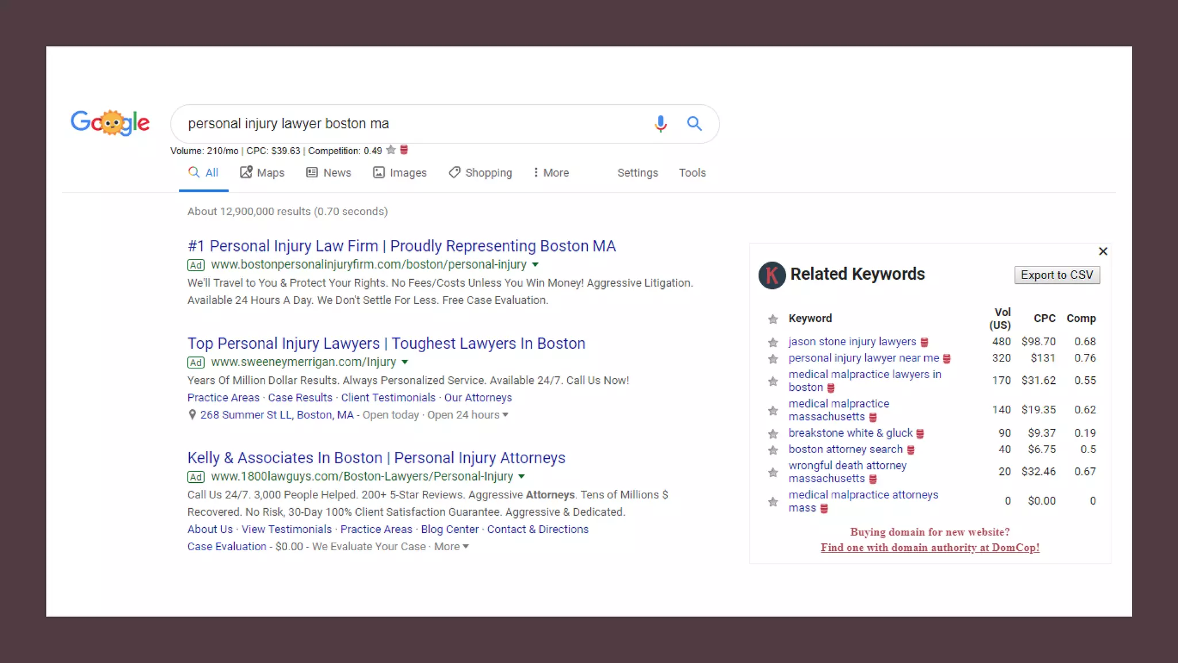Star the personal injury lawyer near me keyword
The image size is (1178, 663).
click(x=773, y=359)
